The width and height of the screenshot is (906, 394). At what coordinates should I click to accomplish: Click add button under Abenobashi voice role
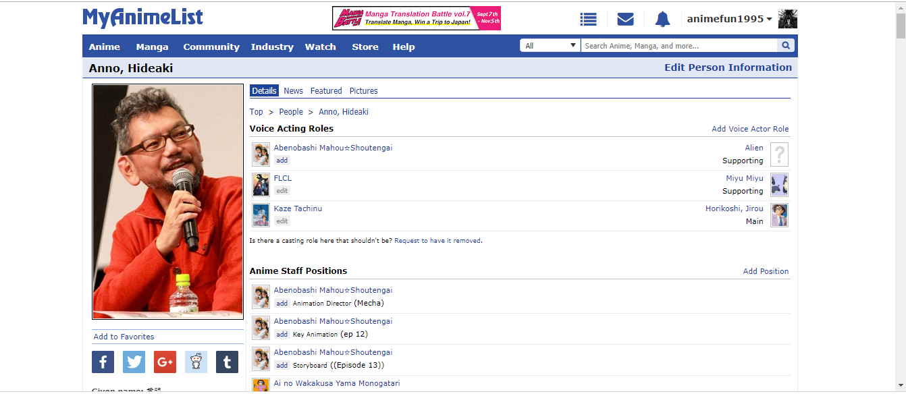[x=282, y=161]
